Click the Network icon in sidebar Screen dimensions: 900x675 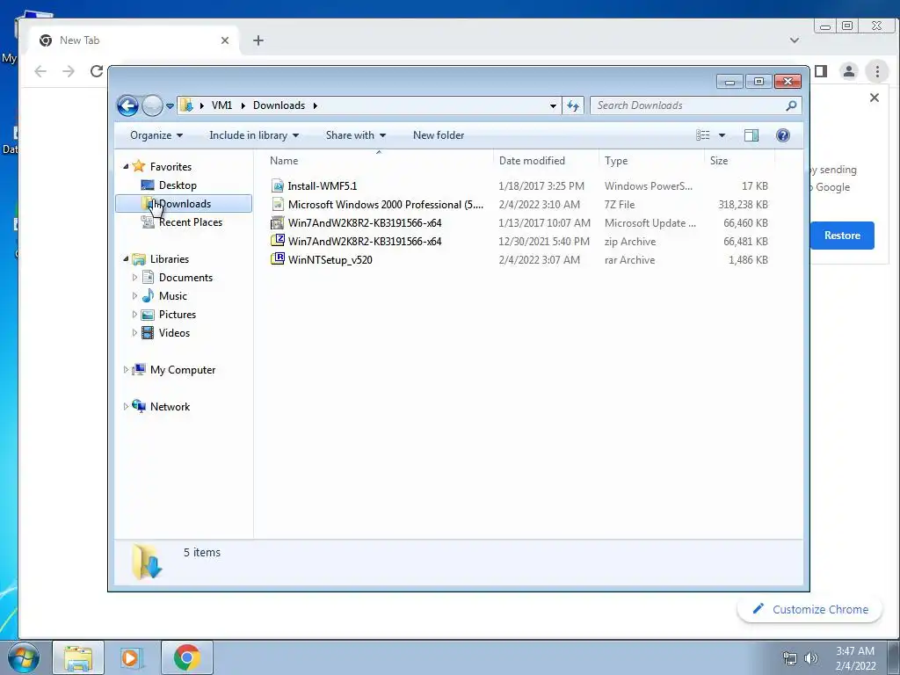tap(138, 406)
